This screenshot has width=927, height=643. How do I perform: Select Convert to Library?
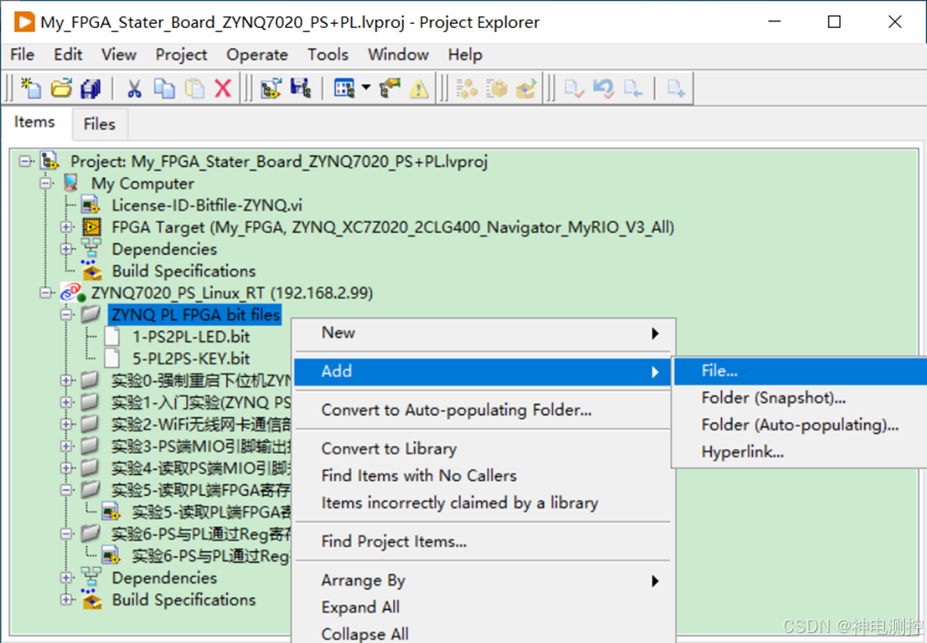(483, 449)
